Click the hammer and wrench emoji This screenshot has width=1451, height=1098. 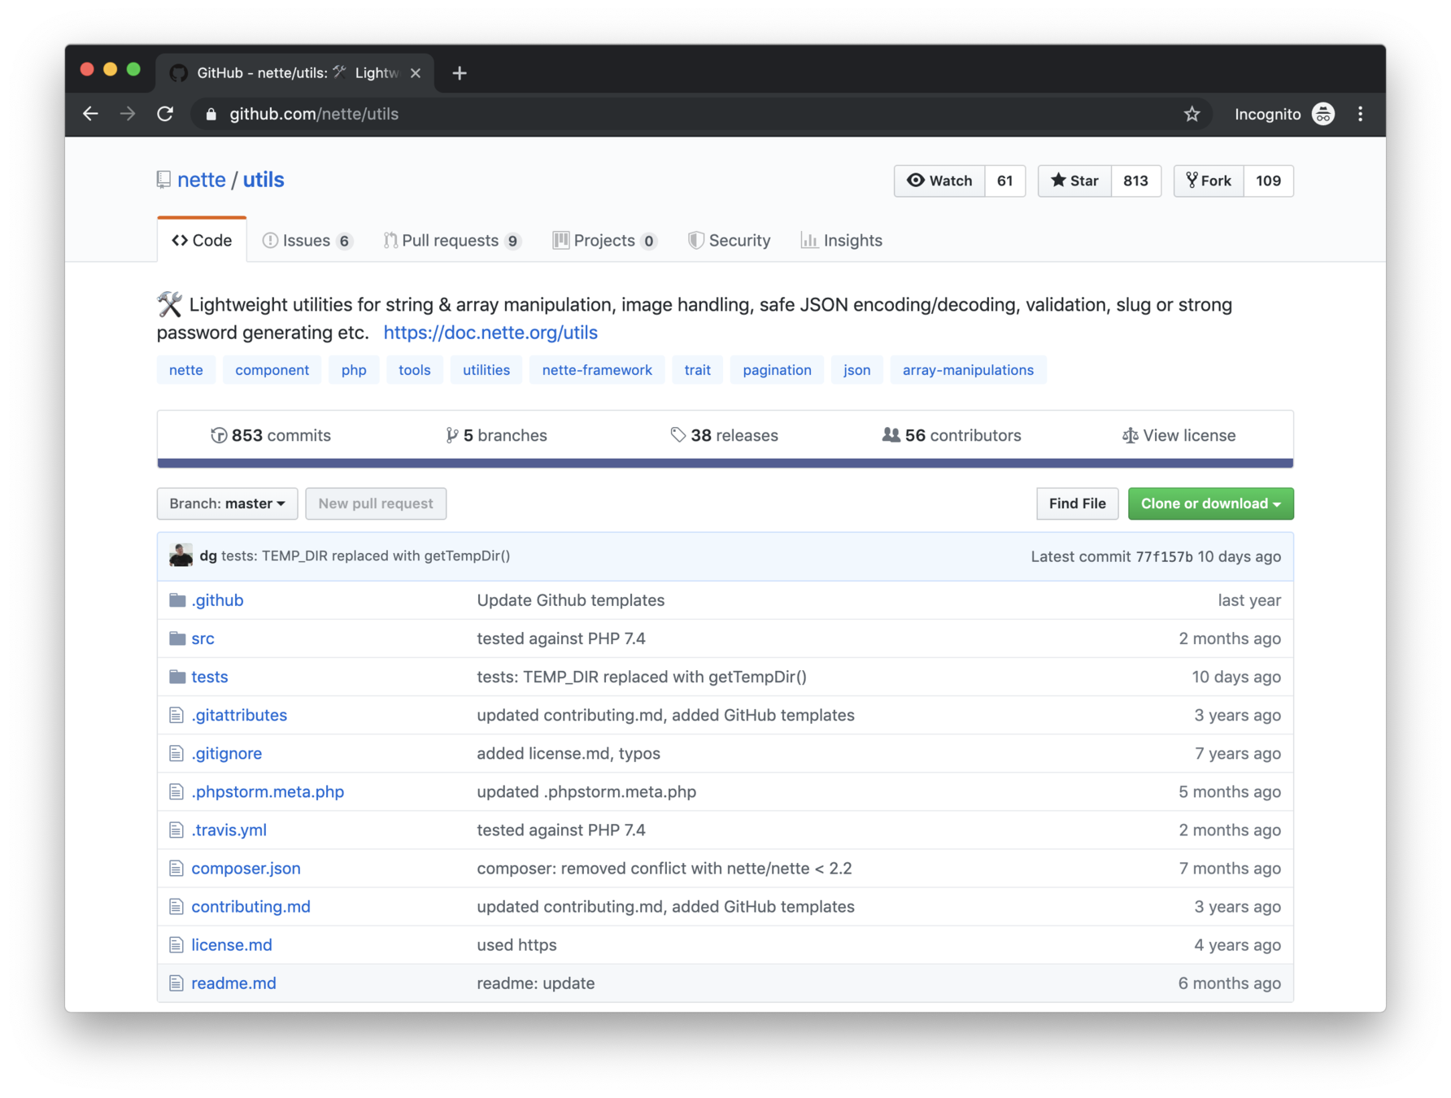click(169, 305)
